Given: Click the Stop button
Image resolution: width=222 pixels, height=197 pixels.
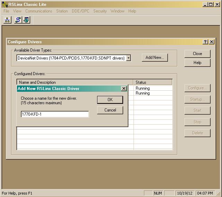Looking at the screenshot, I should 197,122.
